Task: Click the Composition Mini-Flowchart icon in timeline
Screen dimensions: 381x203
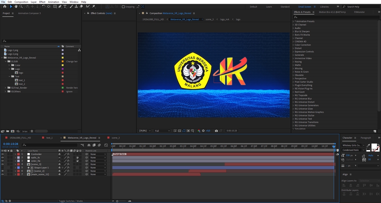Action: coord(83,145)
